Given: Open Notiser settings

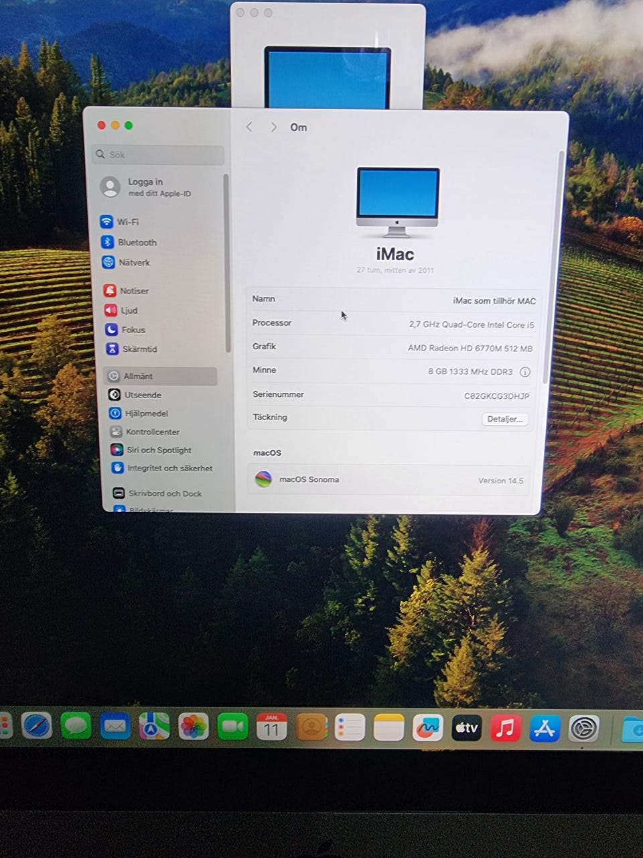Looking at the screenshot, I should click(x=127, y=290).
